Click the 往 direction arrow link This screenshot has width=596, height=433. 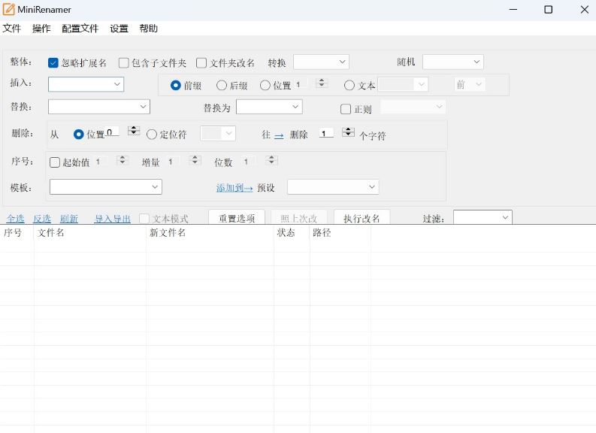(279, 135)
